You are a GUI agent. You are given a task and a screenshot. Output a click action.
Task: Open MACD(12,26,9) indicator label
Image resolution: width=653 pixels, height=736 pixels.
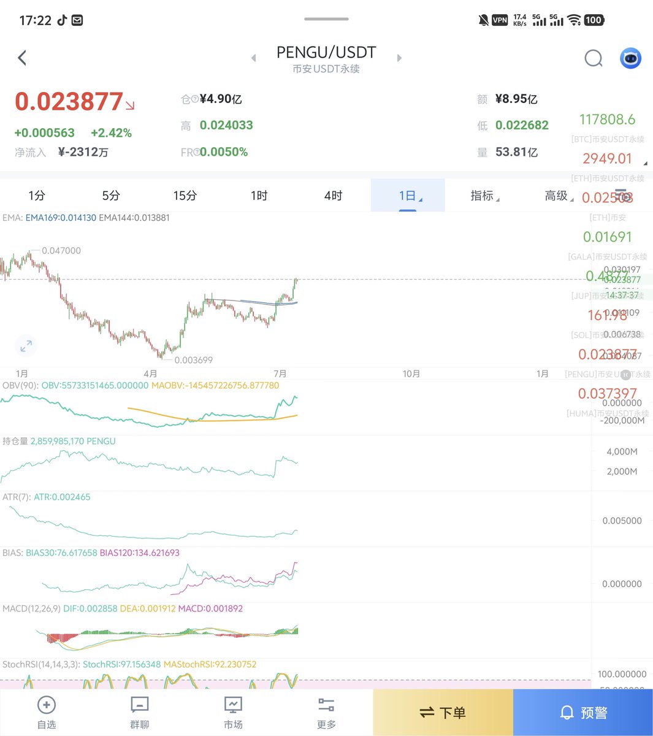31,609
